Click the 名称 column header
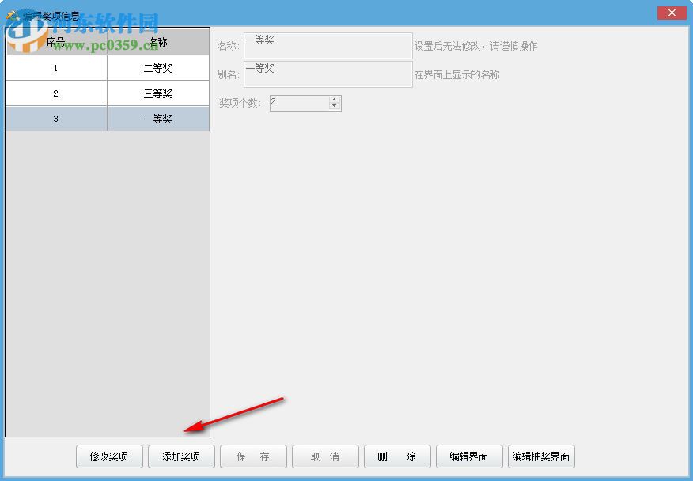Viewport: 693px width, 481px height. [157, 42]
